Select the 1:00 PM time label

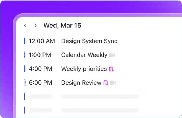point(40,55)
